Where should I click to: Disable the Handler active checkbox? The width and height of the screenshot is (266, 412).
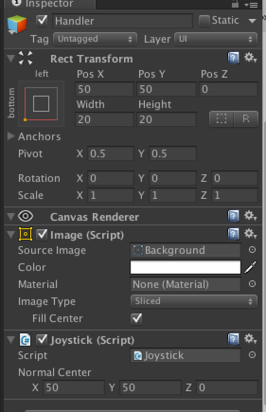(42, 20)
